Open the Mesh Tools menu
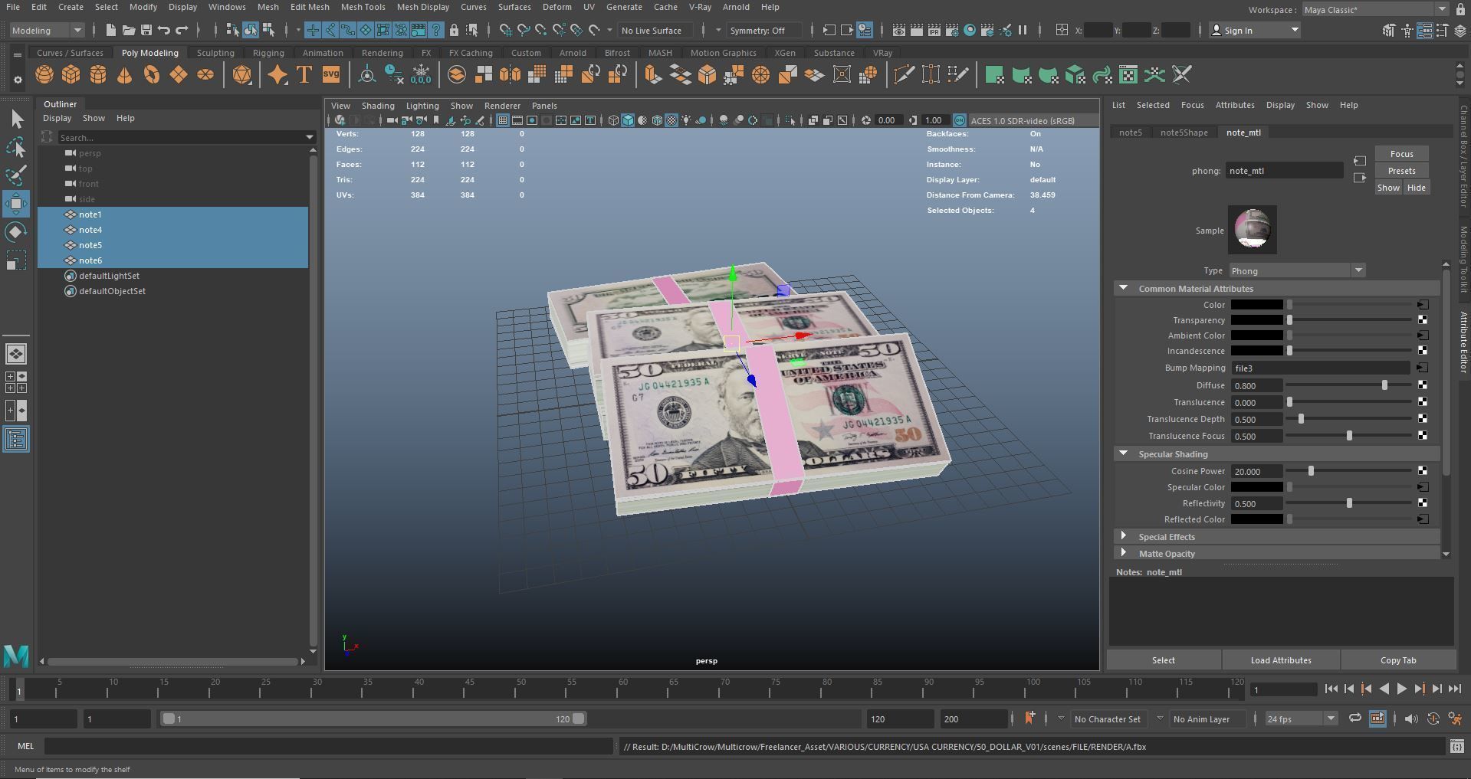 coord(363,7)
